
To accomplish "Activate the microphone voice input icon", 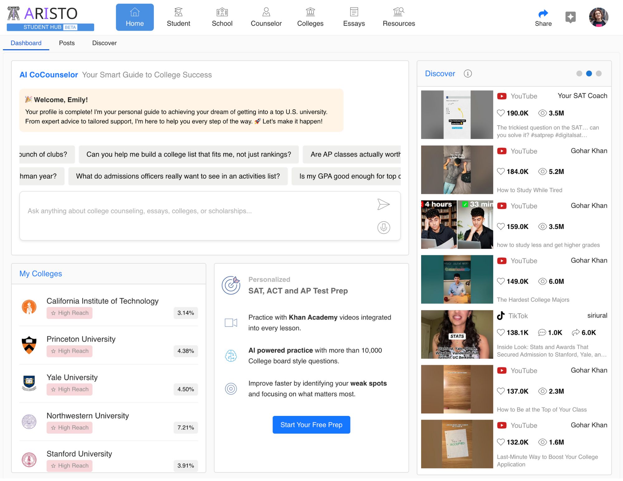I will [383, 228].
